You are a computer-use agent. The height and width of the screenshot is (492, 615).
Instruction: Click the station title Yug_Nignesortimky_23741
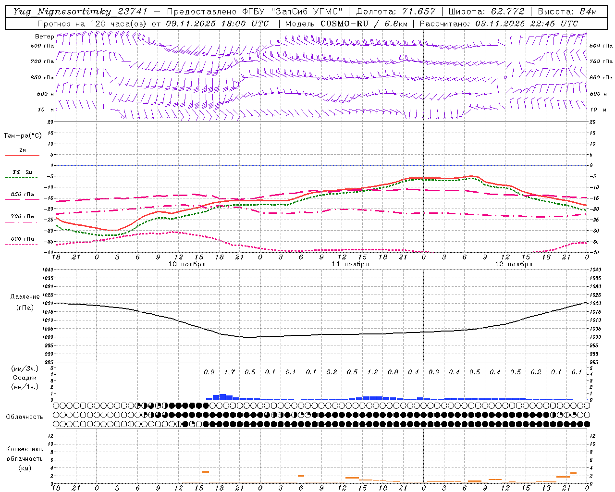(80, 12)
